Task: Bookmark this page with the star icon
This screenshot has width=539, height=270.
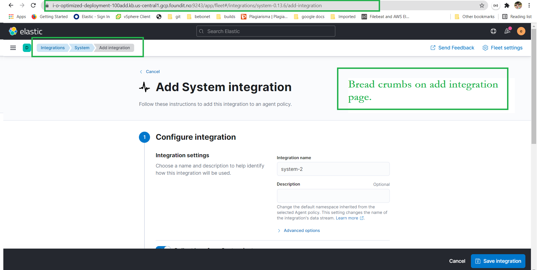Action: click(482, 5)
